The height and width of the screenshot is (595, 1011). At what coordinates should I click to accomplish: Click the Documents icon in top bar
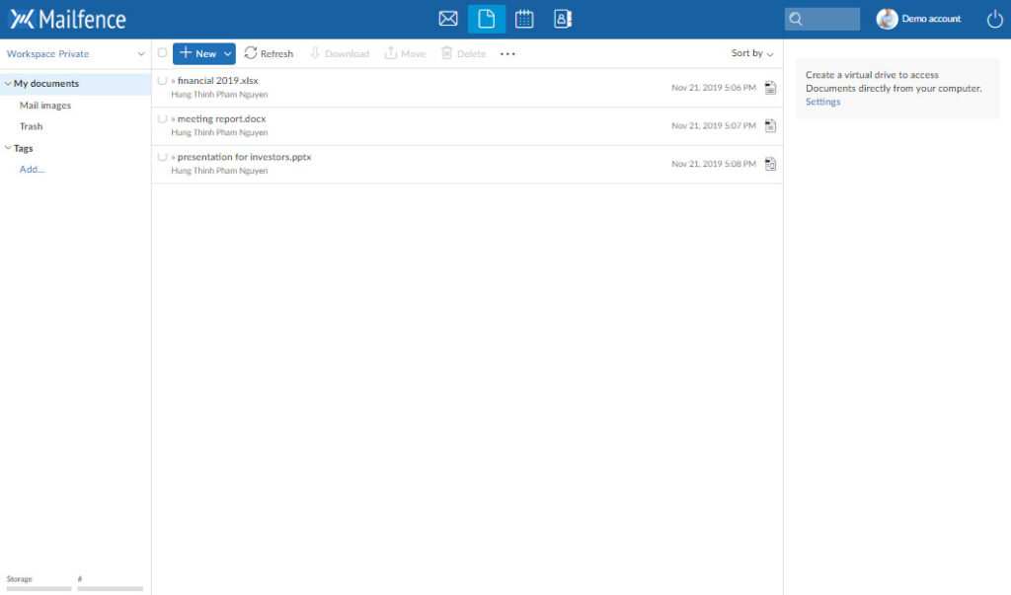click(487, 19)
